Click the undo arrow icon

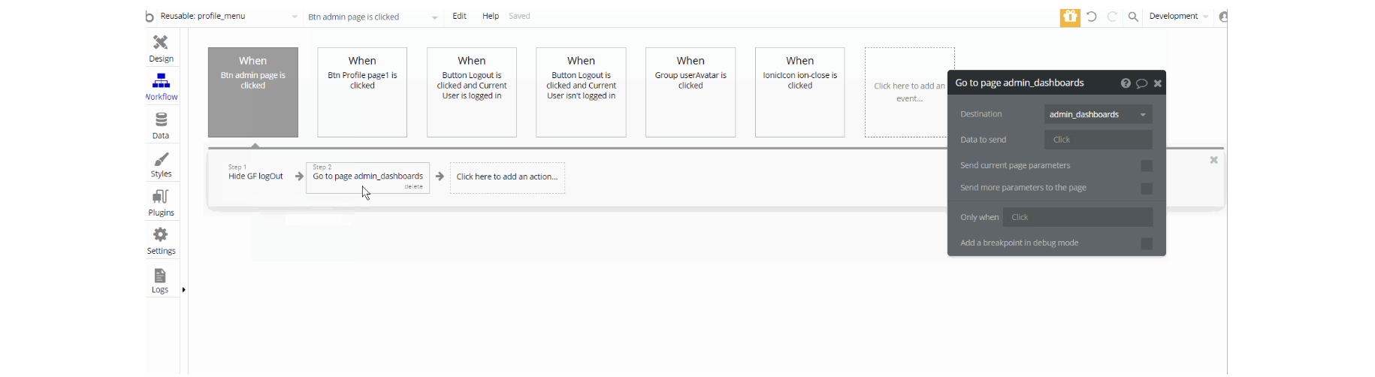click(1092, 17)
